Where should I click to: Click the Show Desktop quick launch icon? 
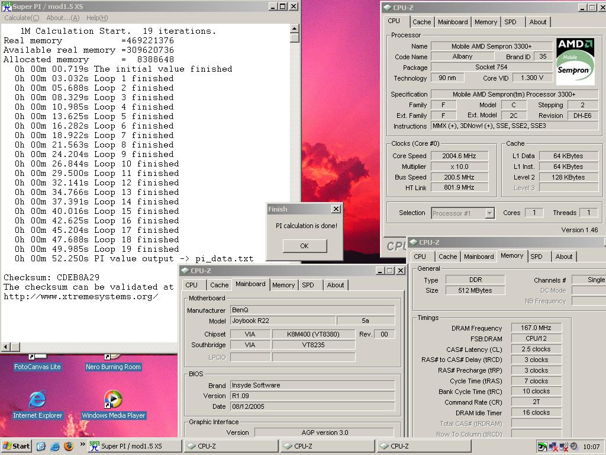pyautogui.click(x=41, y=446)
